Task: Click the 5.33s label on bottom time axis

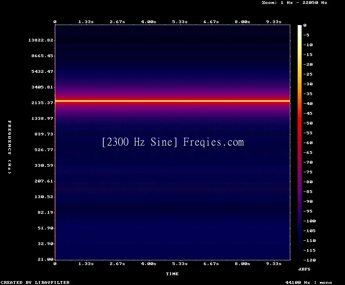Action: [x=180, y=263]
